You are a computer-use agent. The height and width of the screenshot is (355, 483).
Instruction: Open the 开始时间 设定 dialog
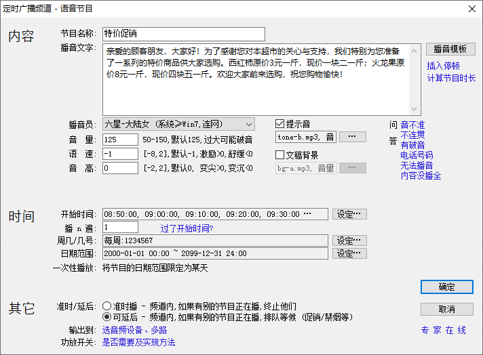point(351,214)
